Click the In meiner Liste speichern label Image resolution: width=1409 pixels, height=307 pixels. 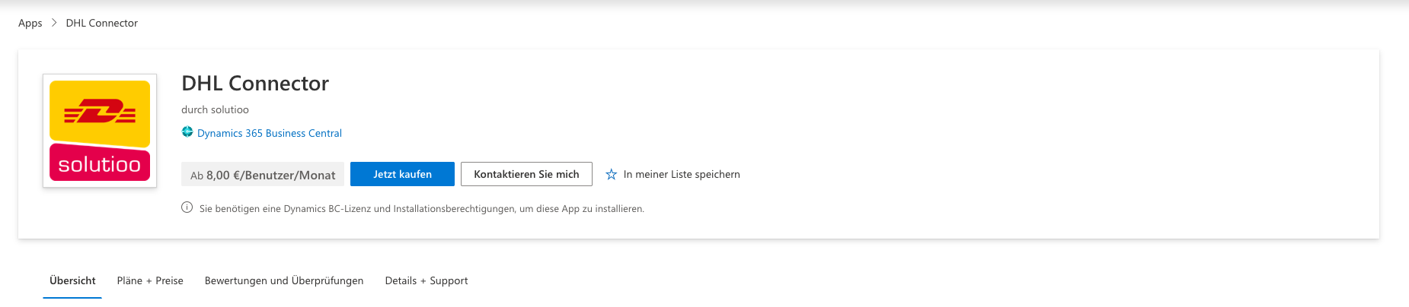coord(682,175)
